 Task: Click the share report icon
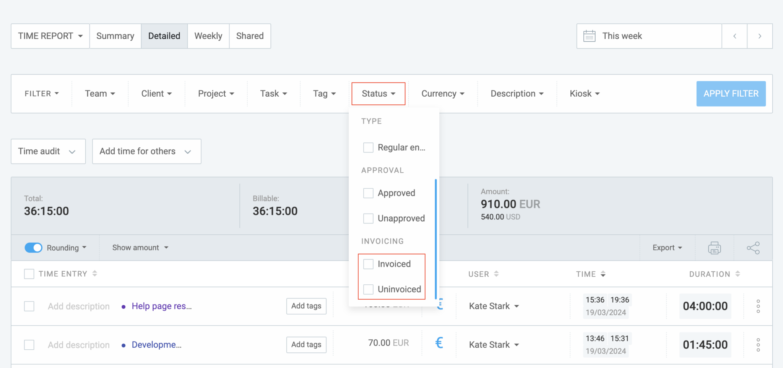753,248
